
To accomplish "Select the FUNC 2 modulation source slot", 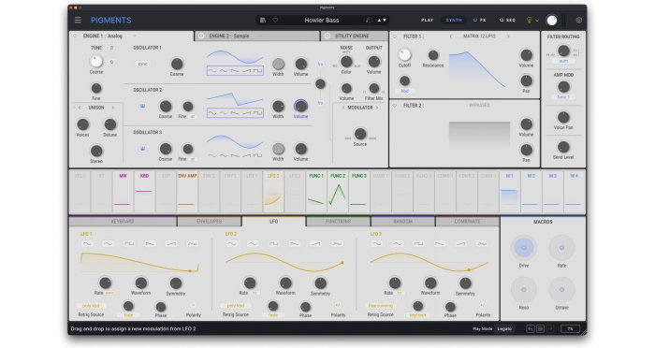I will pyautogui.click(x=338, y=192).
